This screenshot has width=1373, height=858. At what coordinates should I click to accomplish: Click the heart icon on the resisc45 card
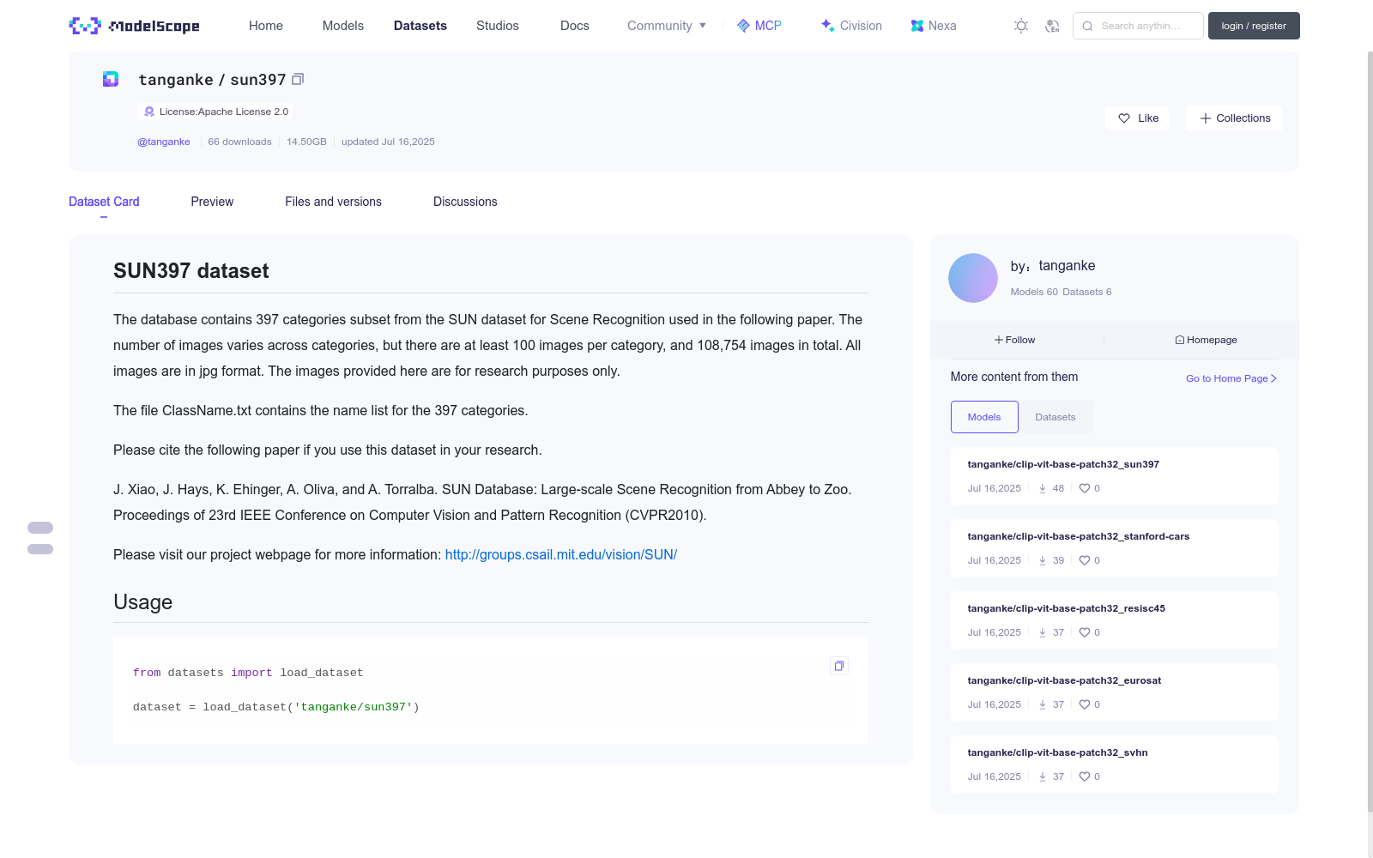1085,632
